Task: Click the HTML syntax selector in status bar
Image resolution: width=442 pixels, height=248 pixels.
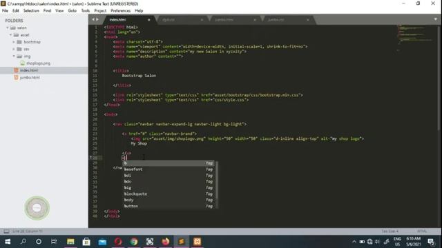Action: [422, 231]
